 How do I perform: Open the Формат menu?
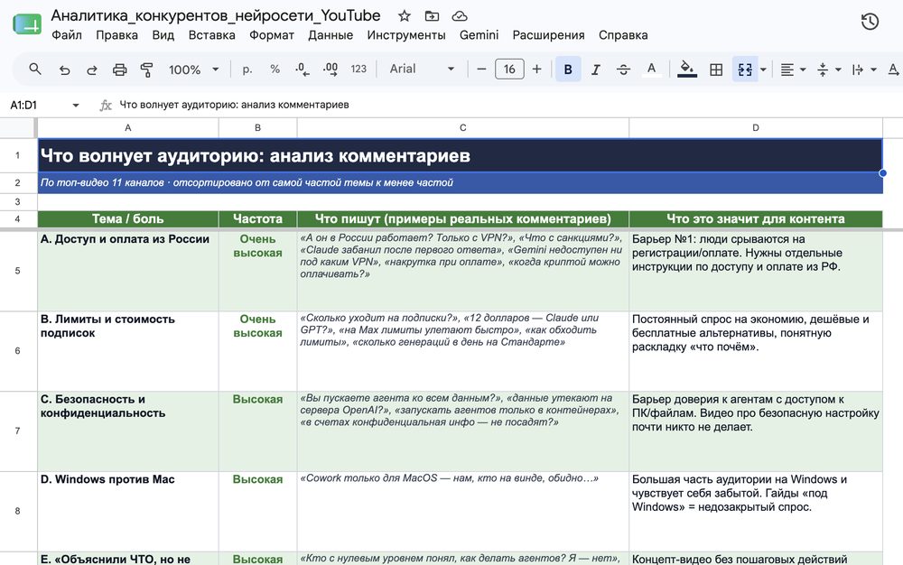click(x=272, y=35)
